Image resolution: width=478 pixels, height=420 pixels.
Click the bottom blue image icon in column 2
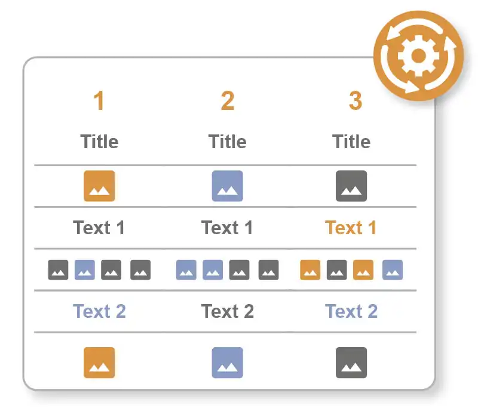227,363
